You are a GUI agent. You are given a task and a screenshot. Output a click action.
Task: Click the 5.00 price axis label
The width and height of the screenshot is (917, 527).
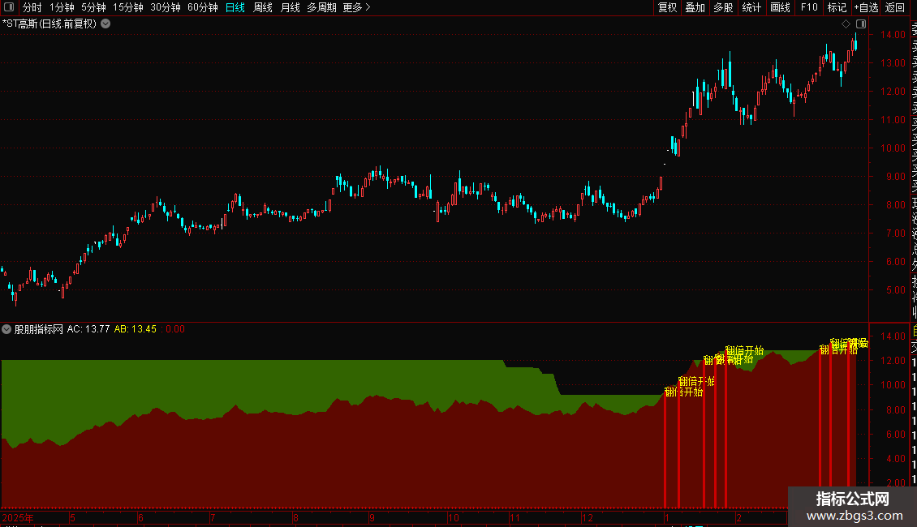point(895,290)
